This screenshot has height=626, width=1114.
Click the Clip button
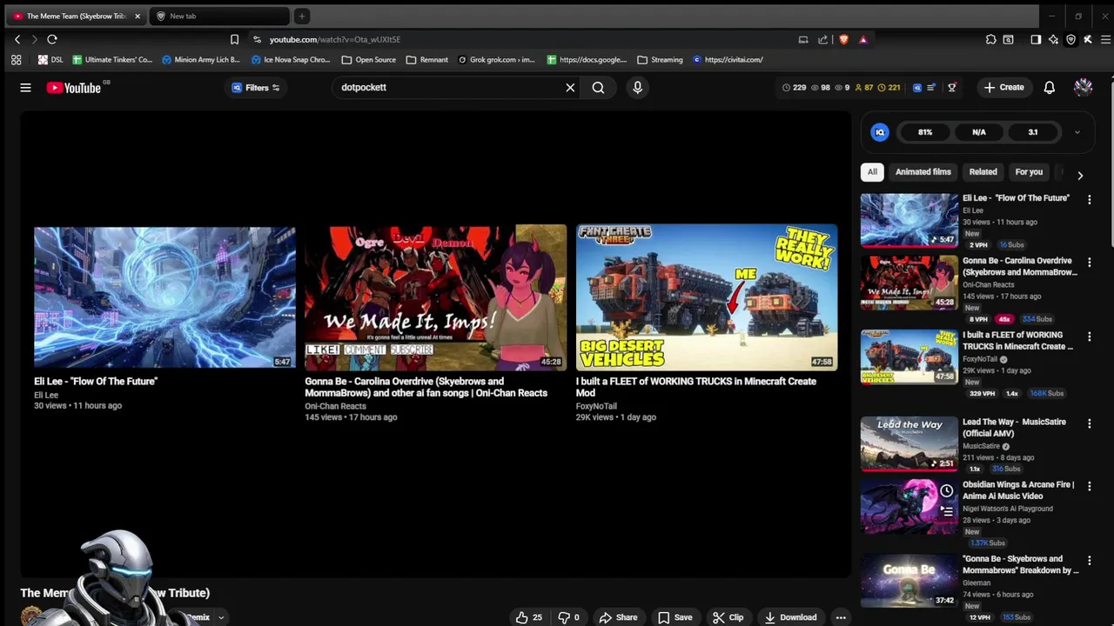pos(728,617)
